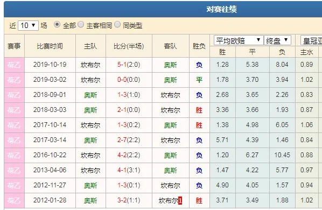Click the loss odds value 10.45
322x210 pixels.
[282, 155]
